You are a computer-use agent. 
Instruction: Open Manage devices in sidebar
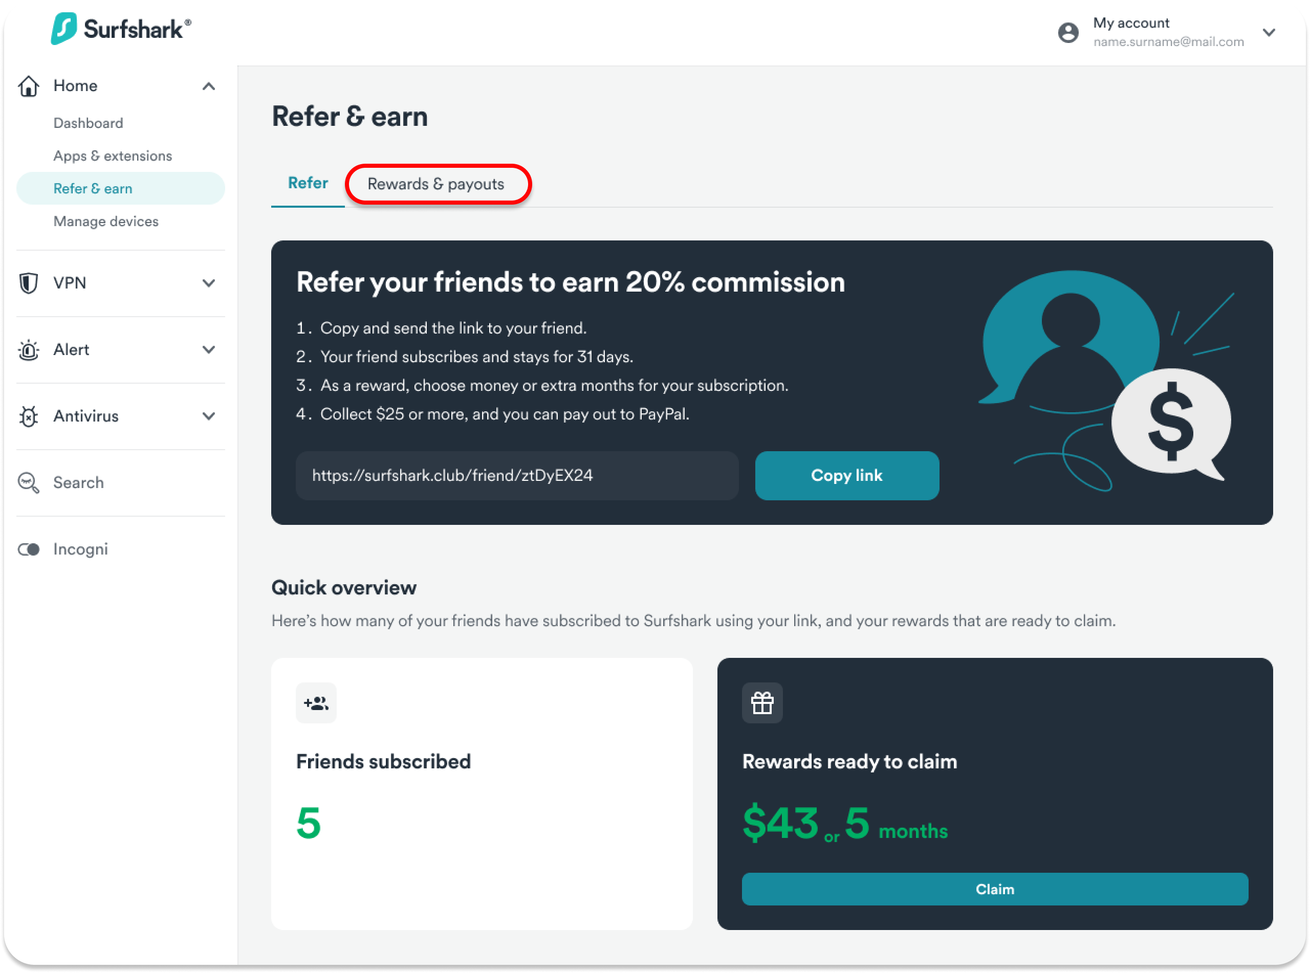click(106, 222)
